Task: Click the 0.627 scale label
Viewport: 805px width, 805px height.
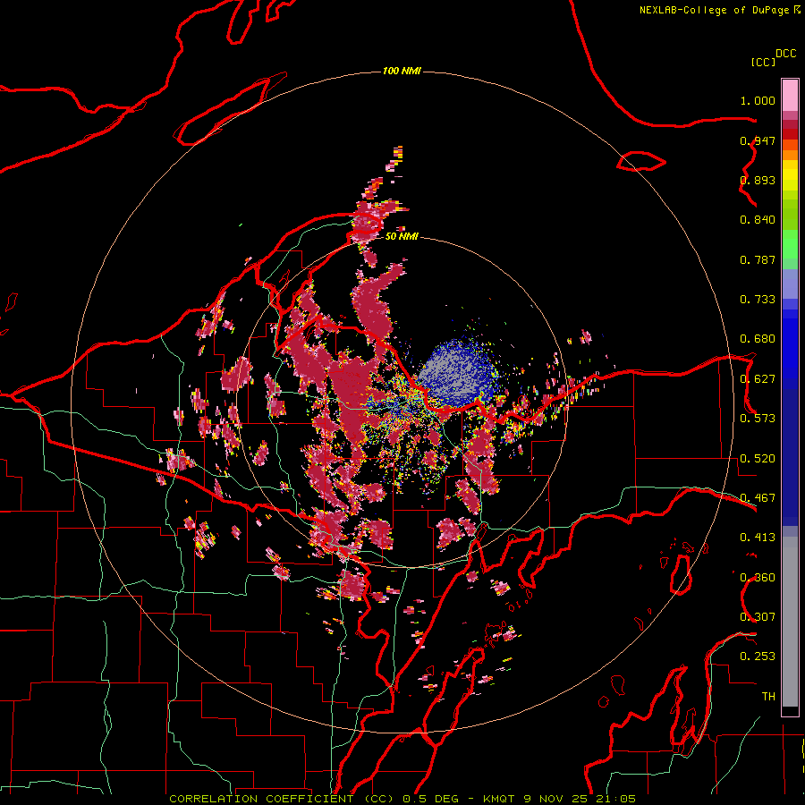Action: pyautogui.click(x=758, y=379)
